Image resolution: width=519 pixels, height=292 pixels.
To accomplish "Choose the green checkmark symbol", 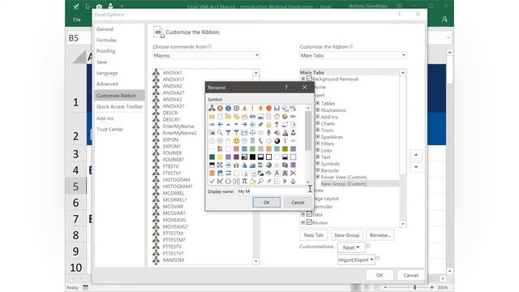I will (x=212, y=181).
